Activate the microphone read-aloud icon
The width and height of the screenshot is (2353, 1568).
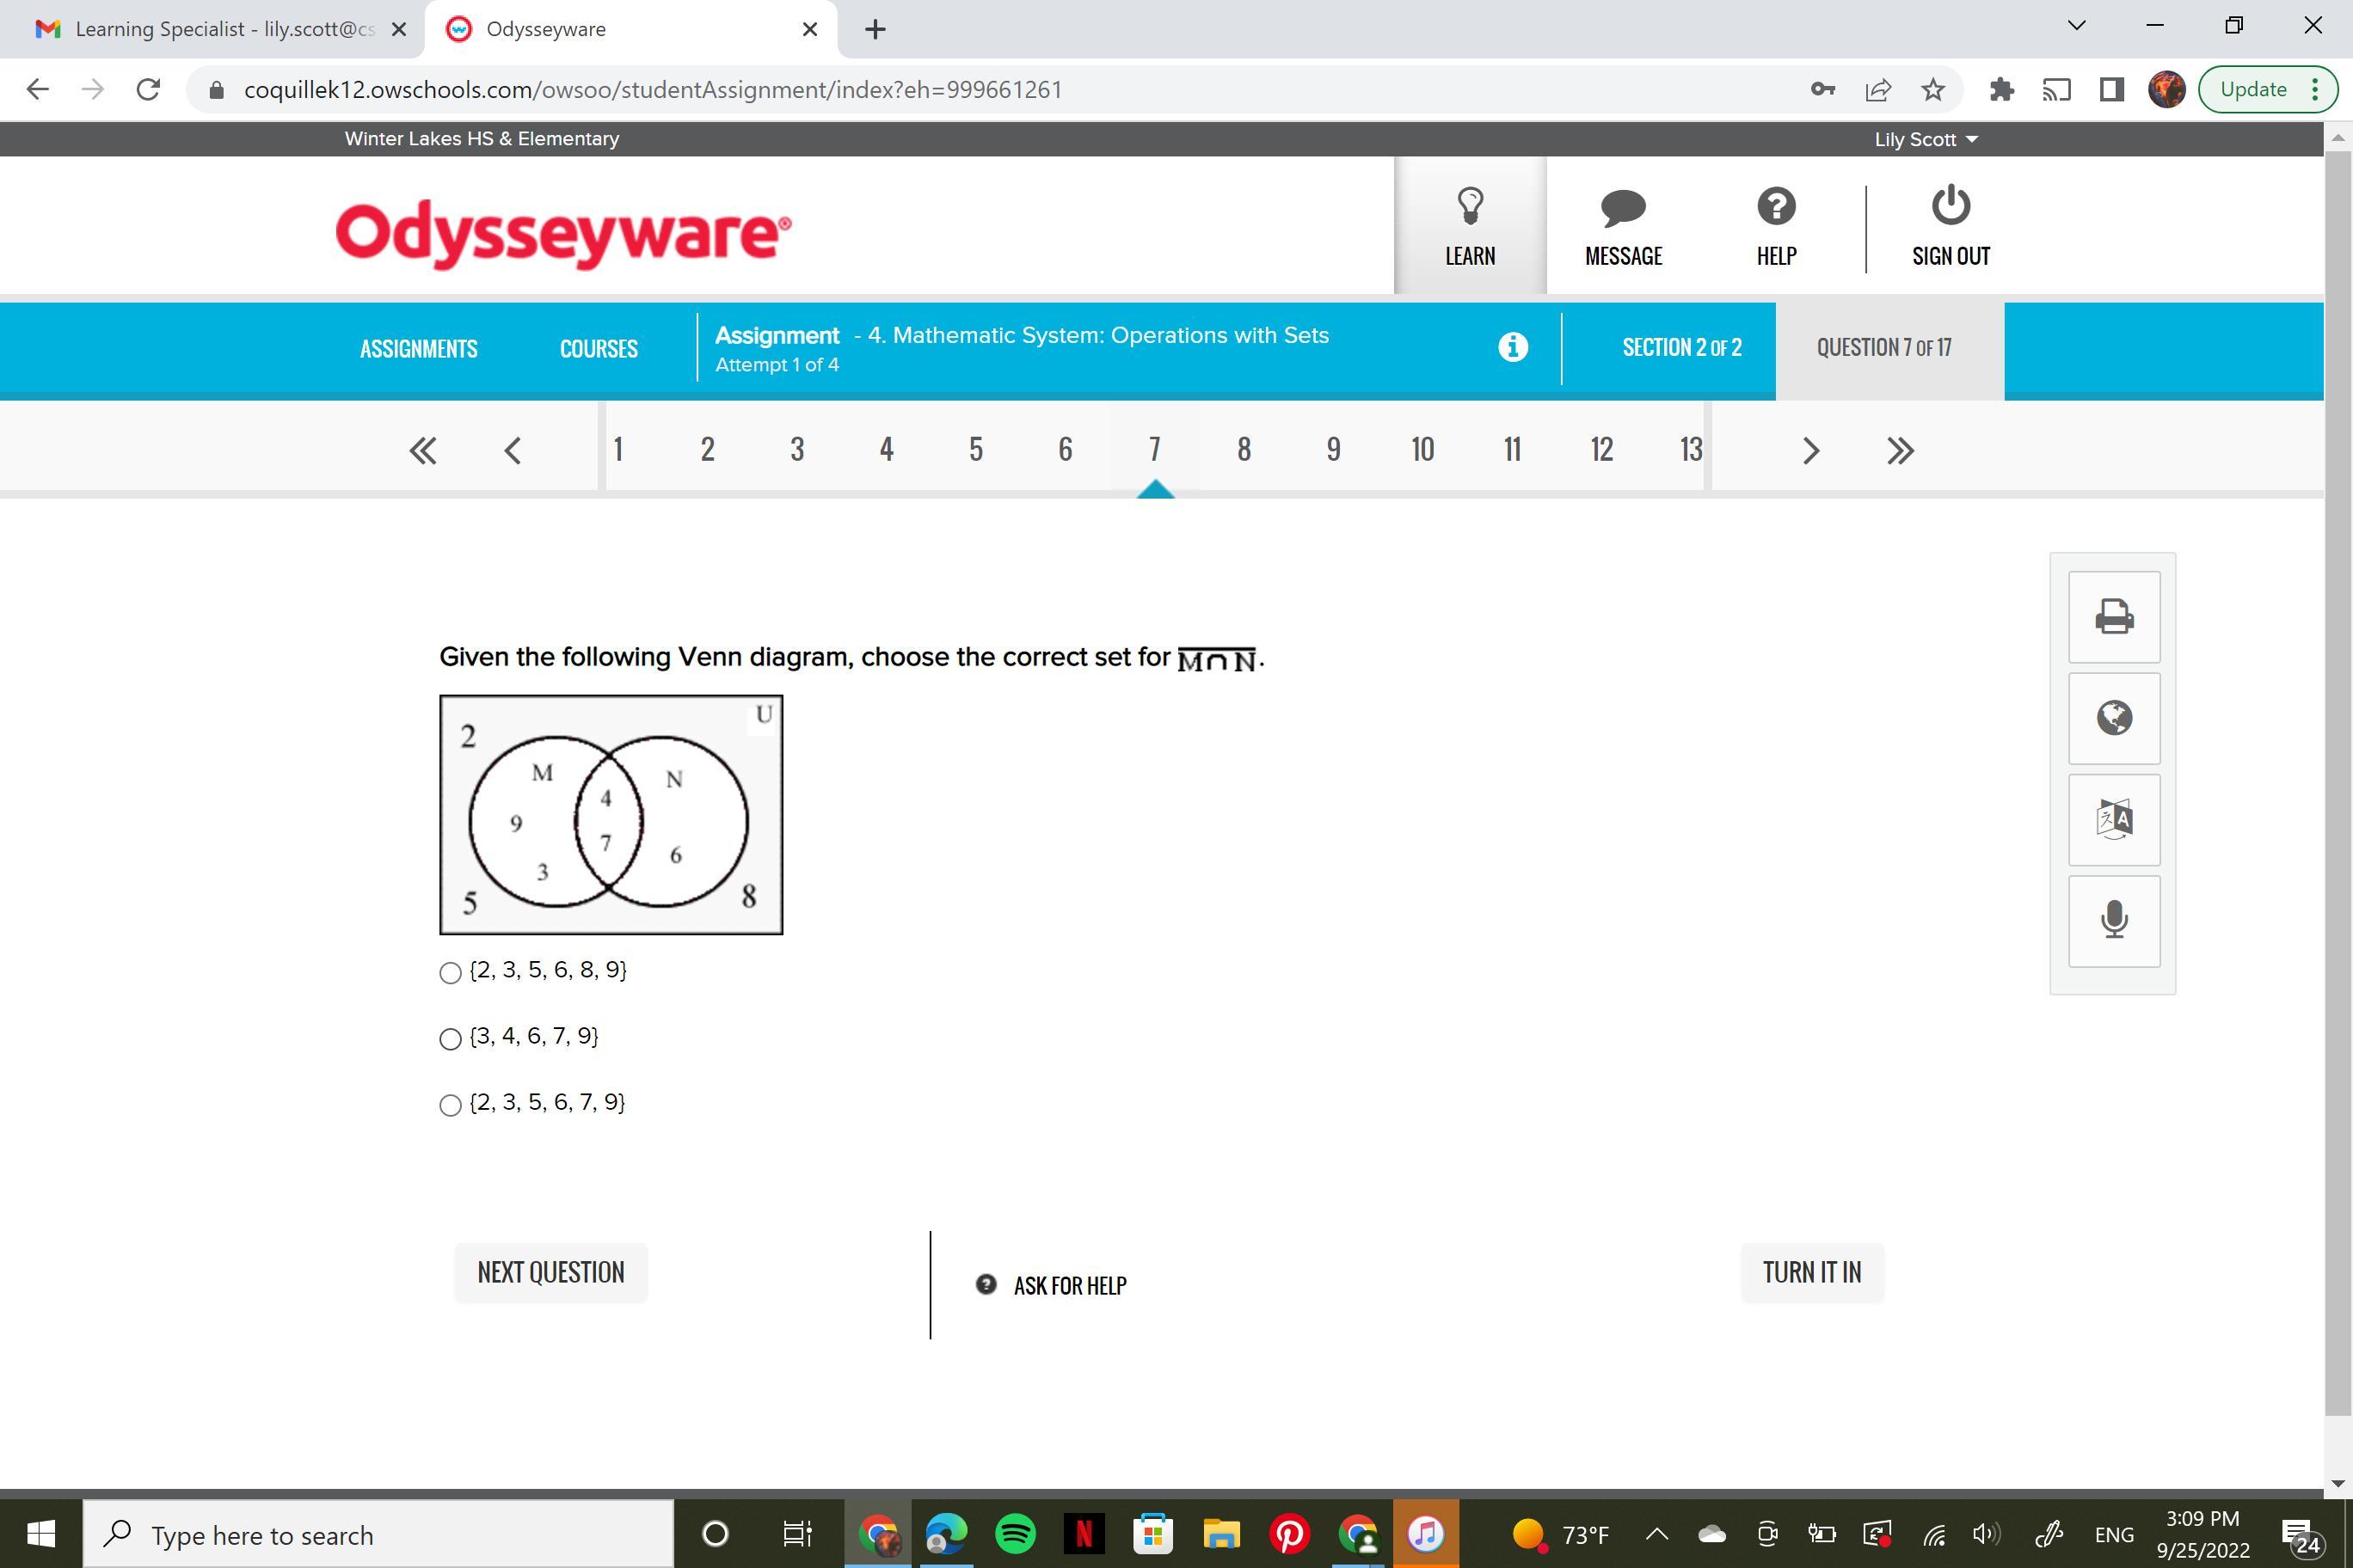[x=2113, y=920]
